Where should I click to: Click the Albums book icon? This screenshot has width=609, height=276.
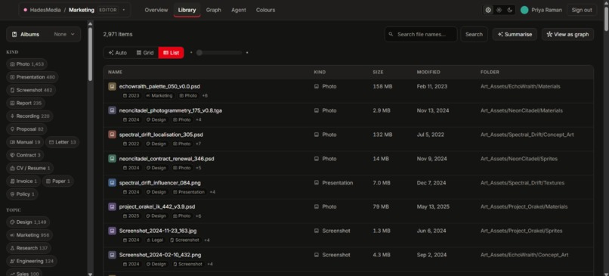point(14,34)
